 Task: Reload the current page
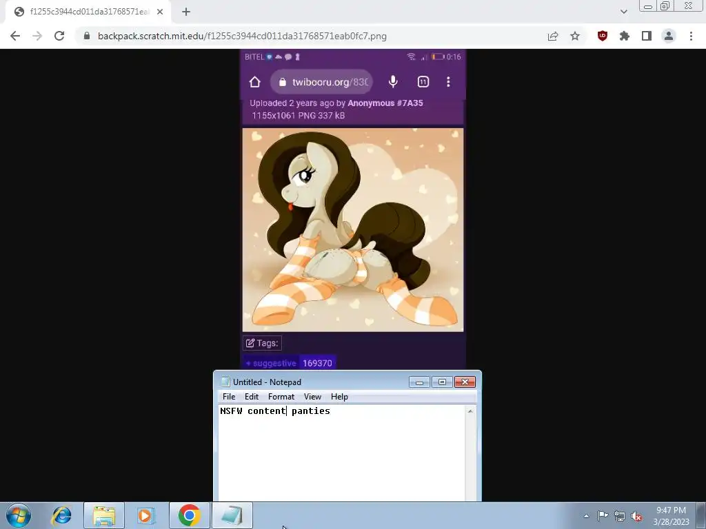pos(59,36)
